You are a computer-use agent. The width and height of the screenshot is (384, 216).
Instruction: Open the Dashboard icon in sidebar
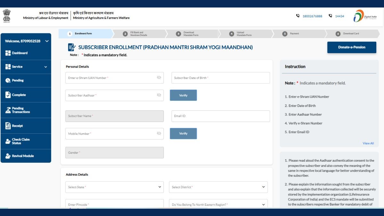(x=8, y=53)
